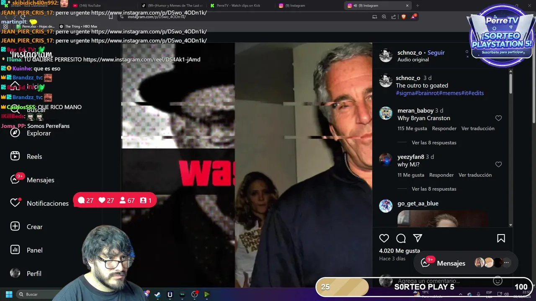Open Steam icon in taskbar
This screenshot has height=301, width=536.
click(x=157, y=294)
